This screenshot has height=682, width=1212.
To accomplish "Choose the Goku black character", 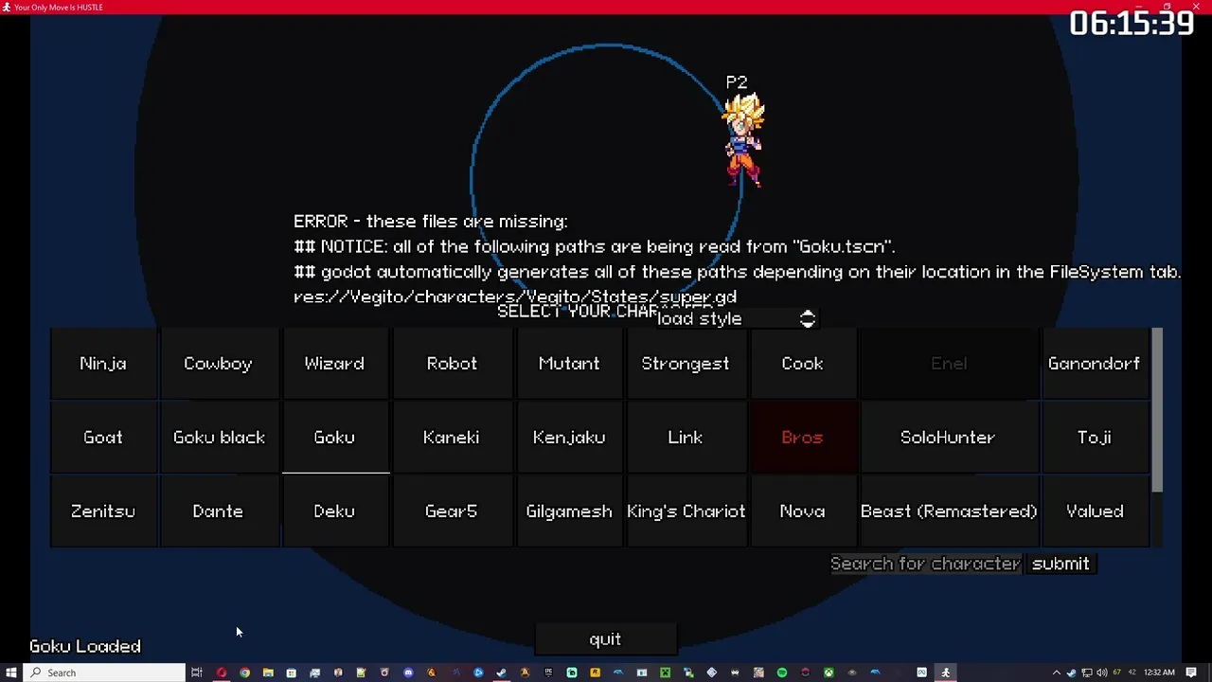I will (219, 438).
